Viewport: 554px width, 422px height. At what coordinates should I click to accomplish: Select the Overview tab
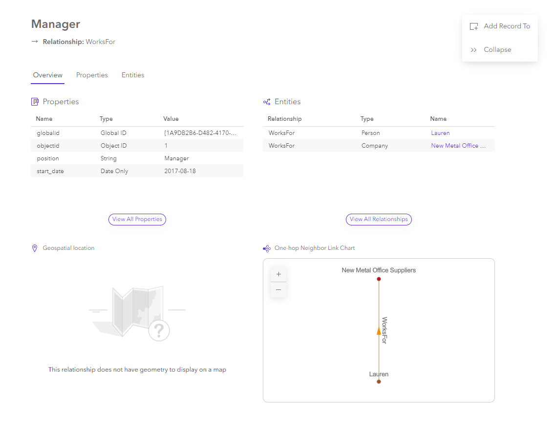(x=47, y=75)
